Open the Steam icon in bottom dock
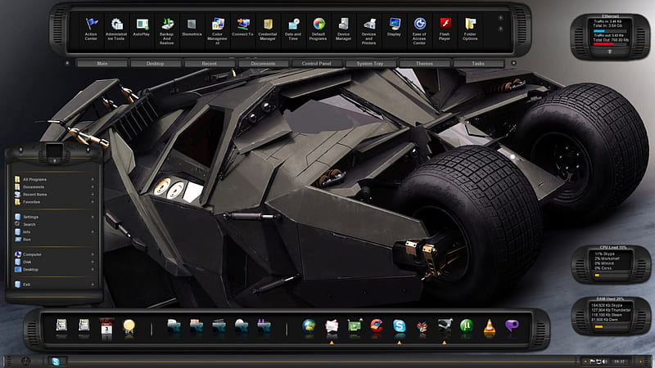 (445, 325)
